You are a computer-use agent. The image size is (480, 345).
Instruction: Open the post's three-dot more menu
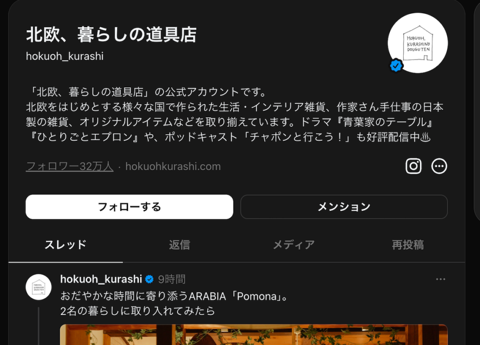click(x=441, y=279)
